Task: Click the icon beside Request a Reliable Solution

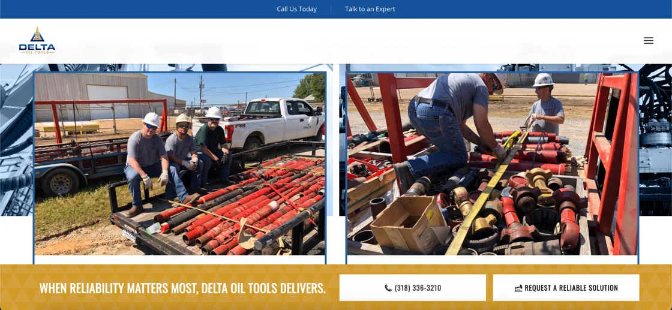Action: click(518, 288)
